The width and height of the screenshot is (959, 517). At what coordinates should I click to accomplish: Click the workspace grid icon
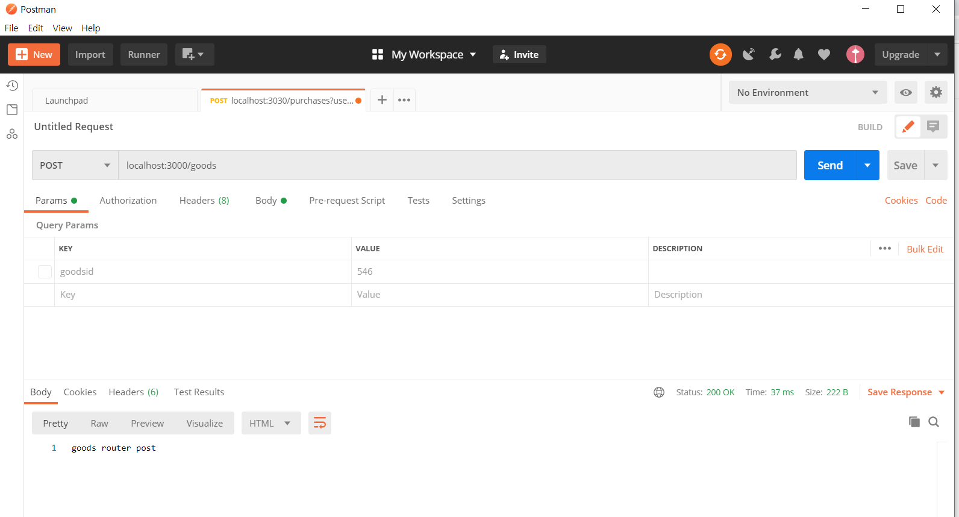(x=378, y=54)
